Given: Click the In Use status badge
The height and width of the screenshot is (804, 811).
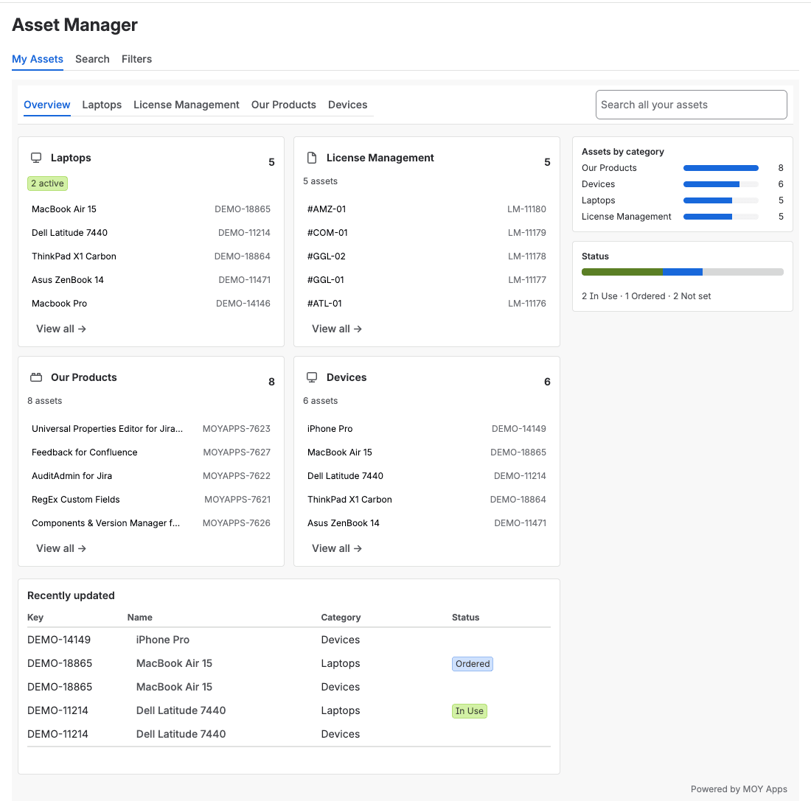Looking at the screenshot, I should [469, 711].
